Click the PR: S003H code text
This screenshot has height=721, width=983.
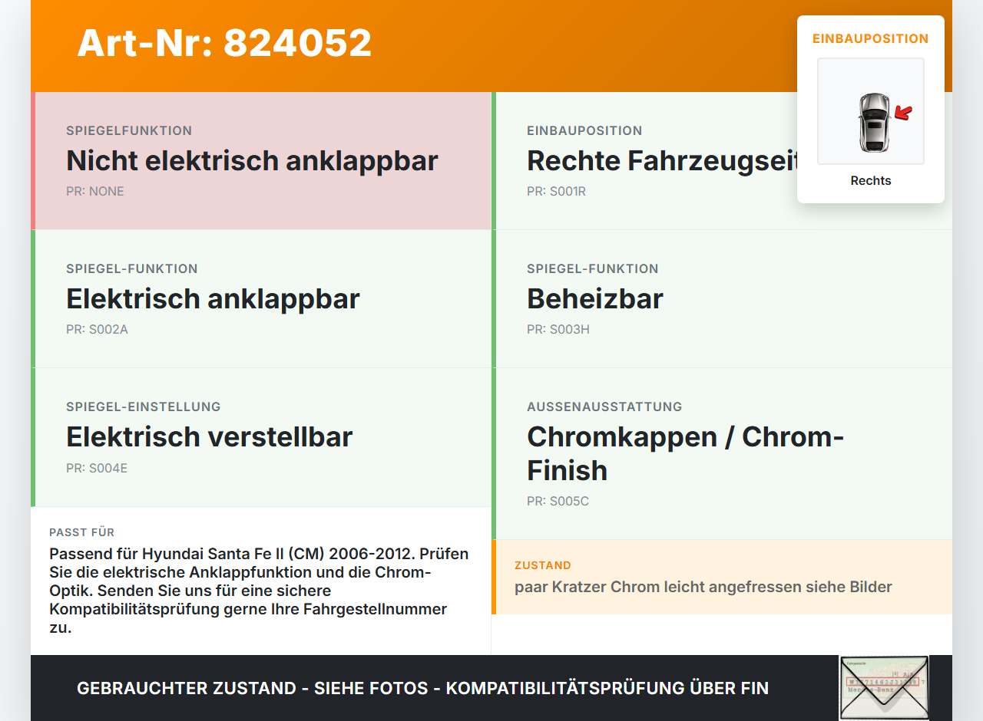(x=558, y=330)
